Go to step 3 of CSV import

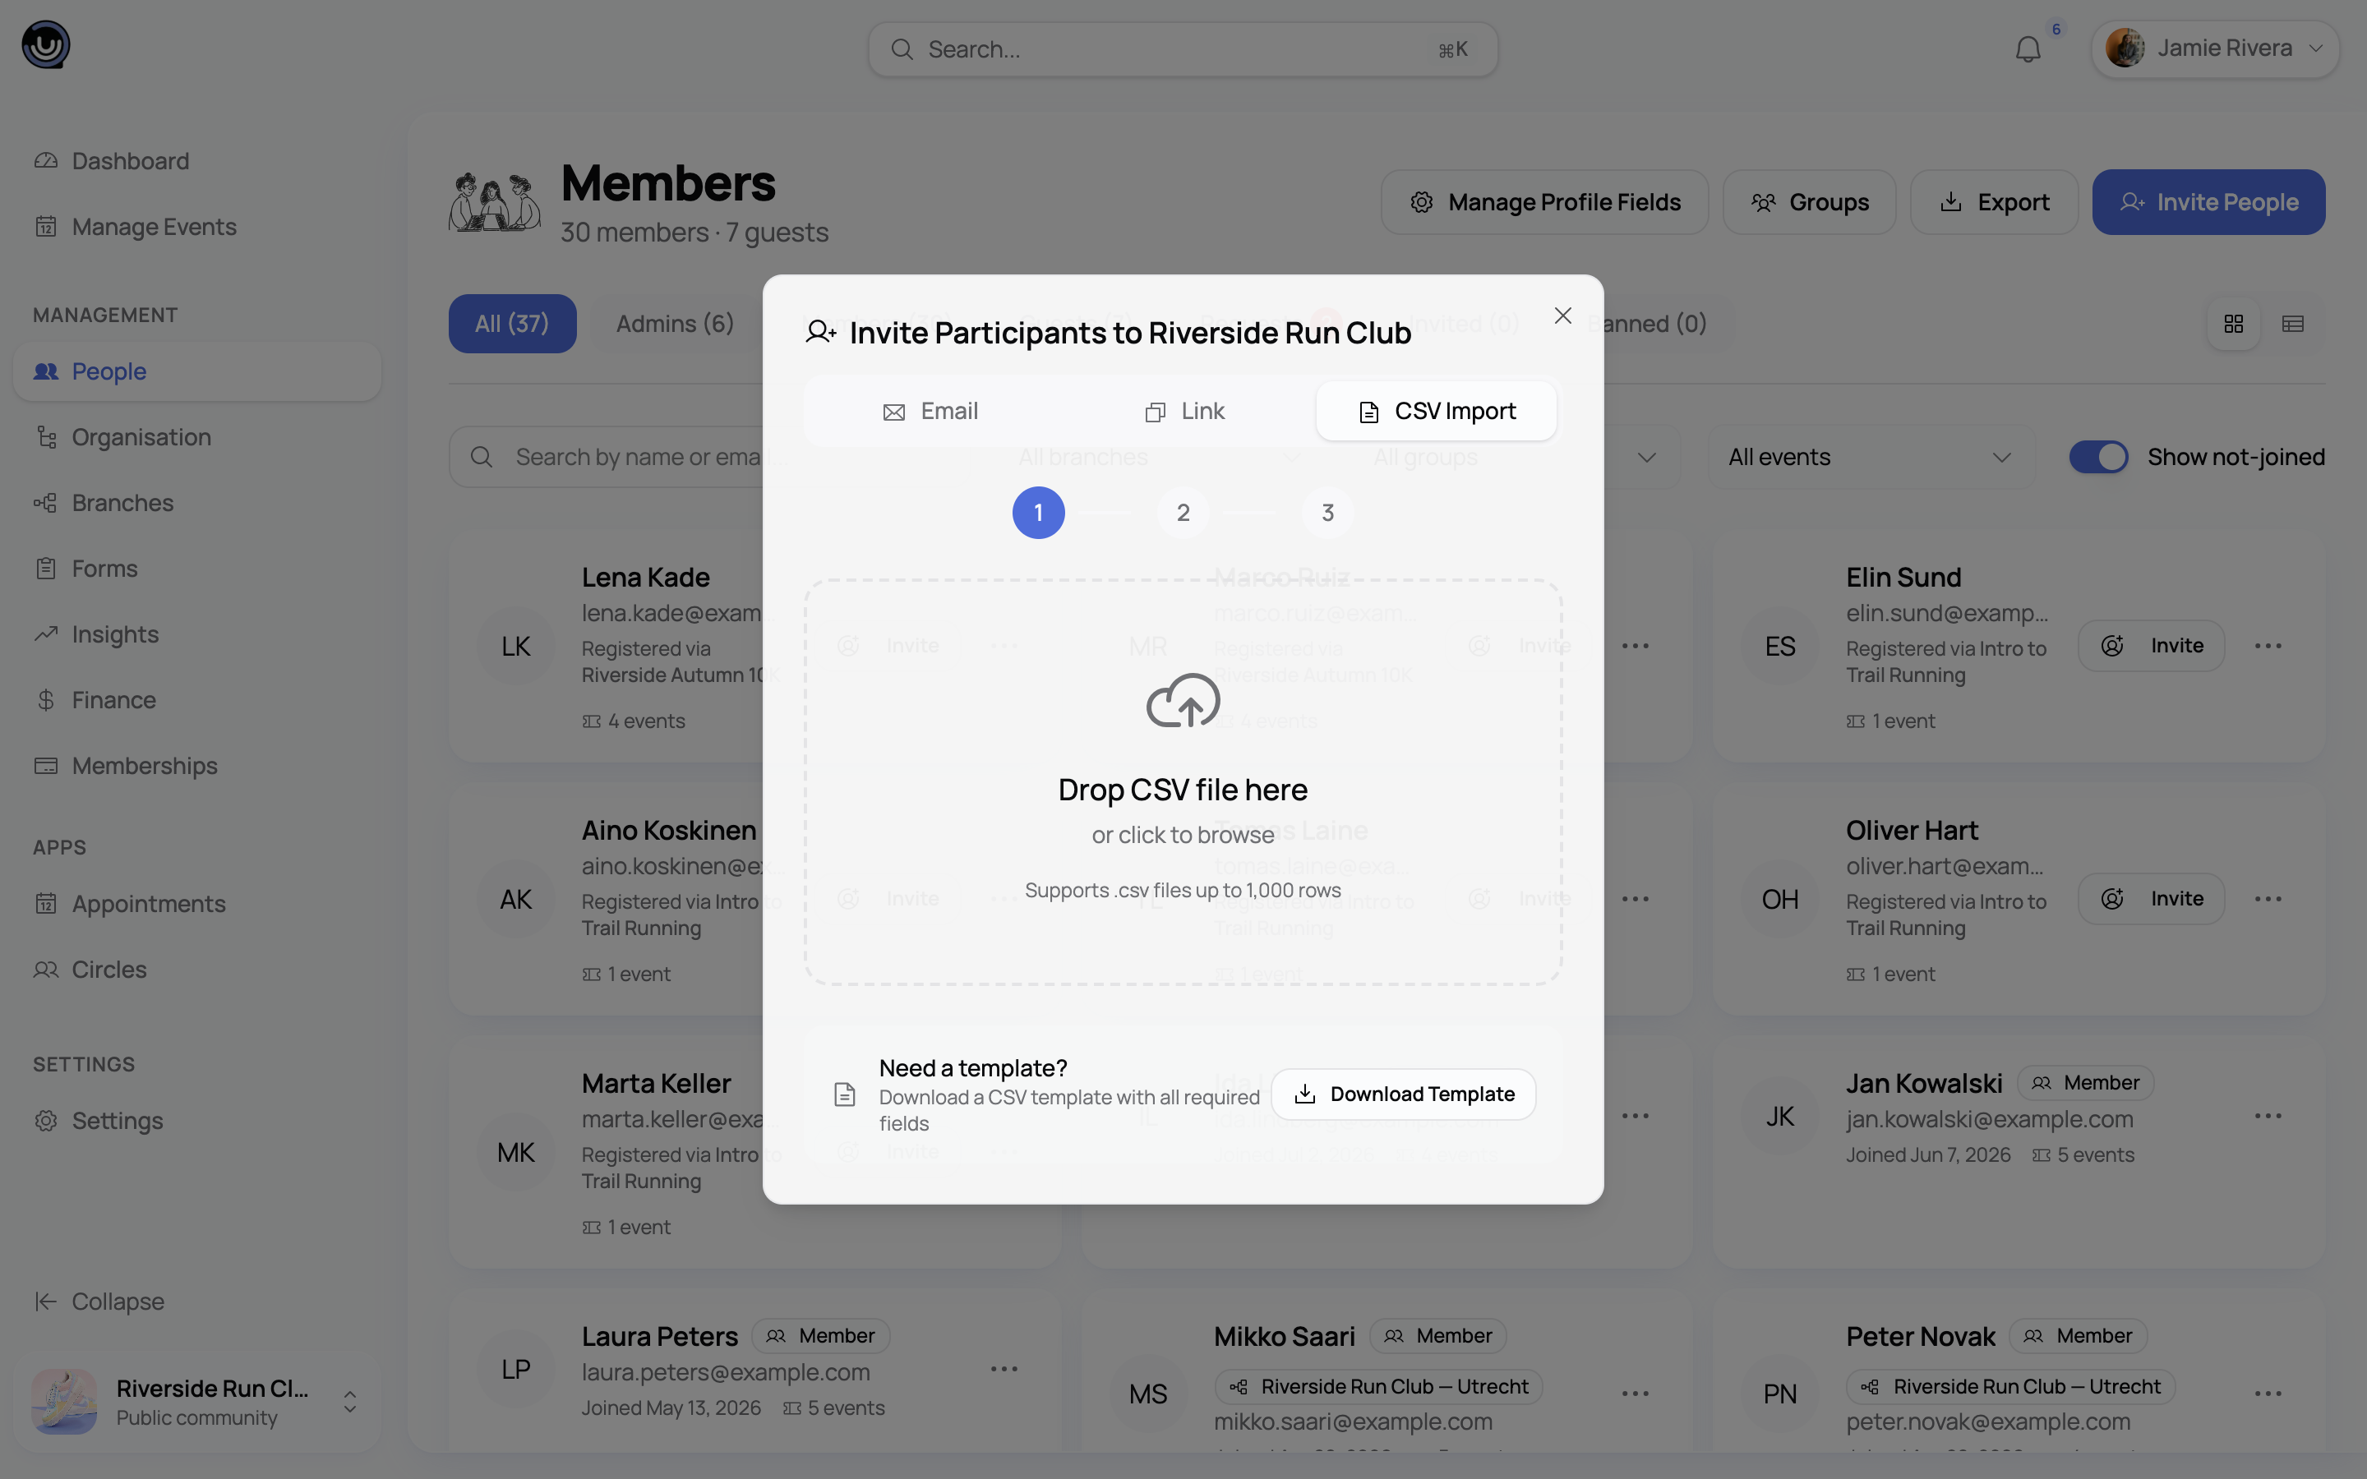pos(1327,513)
